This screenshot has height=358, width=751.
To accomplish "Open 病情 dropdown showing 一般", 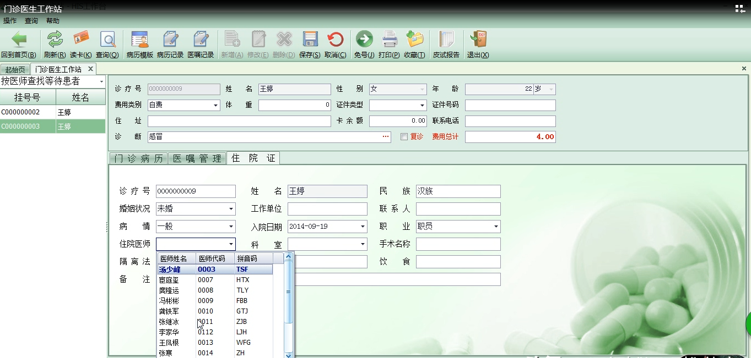I will [x=231, y=227].
